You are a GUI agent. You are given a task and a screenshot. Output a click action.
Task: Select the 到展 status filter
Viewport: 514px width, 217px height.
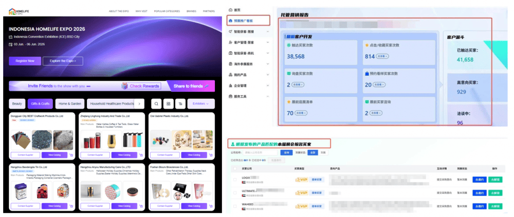pos(323,153)
